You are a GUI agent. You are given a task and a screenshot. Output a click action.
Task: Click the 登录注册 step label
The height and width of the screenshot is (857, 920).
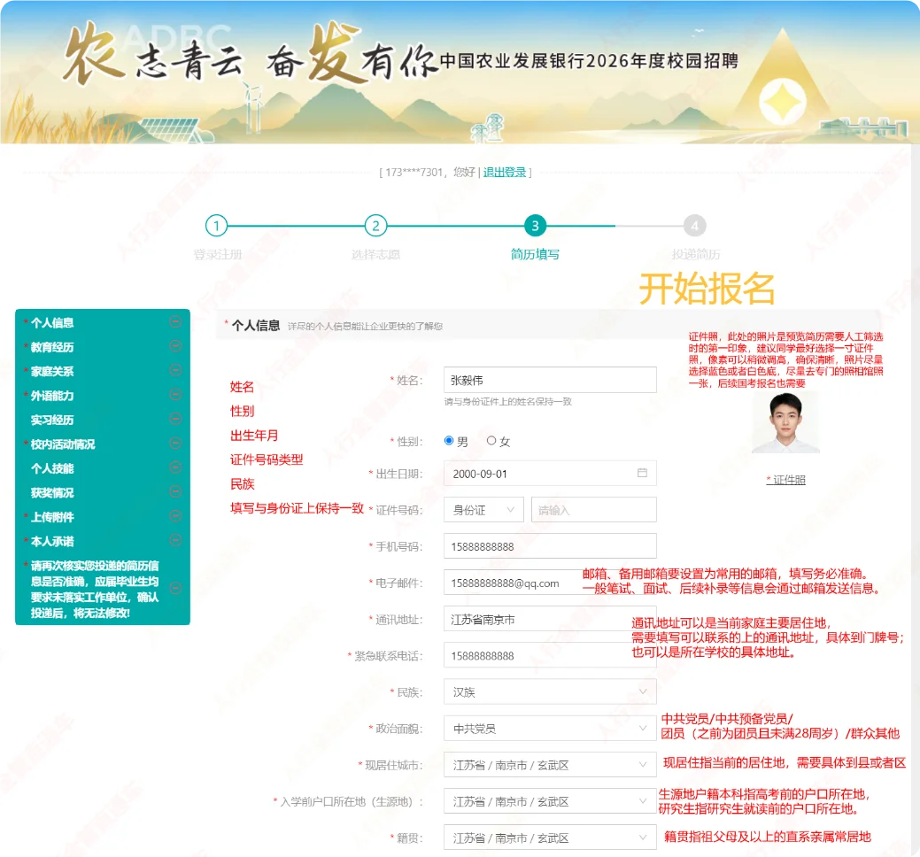[x=218, y=255]
